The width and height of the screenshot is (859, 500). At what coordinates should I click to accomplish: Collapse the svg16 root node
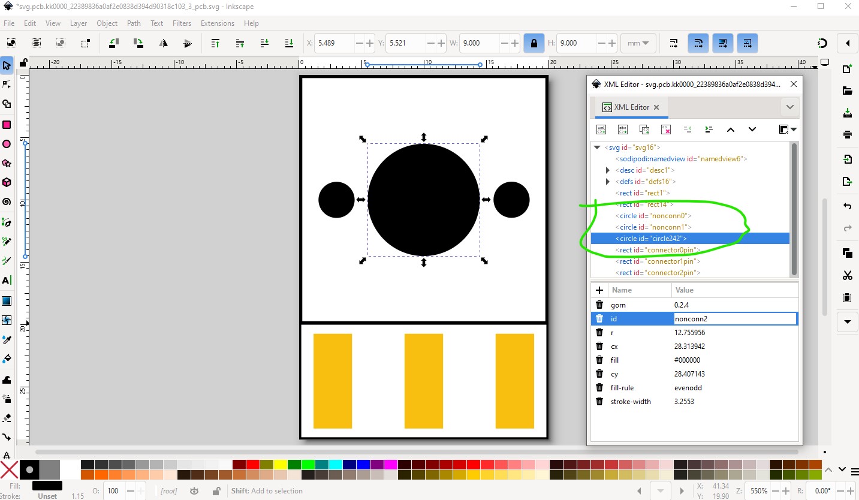(x=597, y=147)
